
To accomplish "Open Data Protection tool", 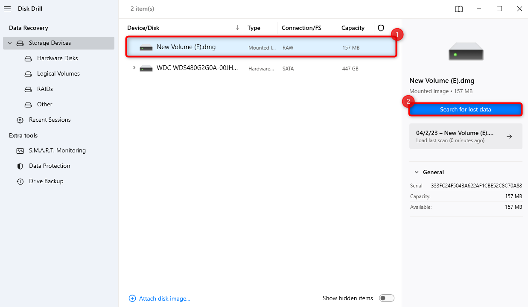I will point(50,166).
